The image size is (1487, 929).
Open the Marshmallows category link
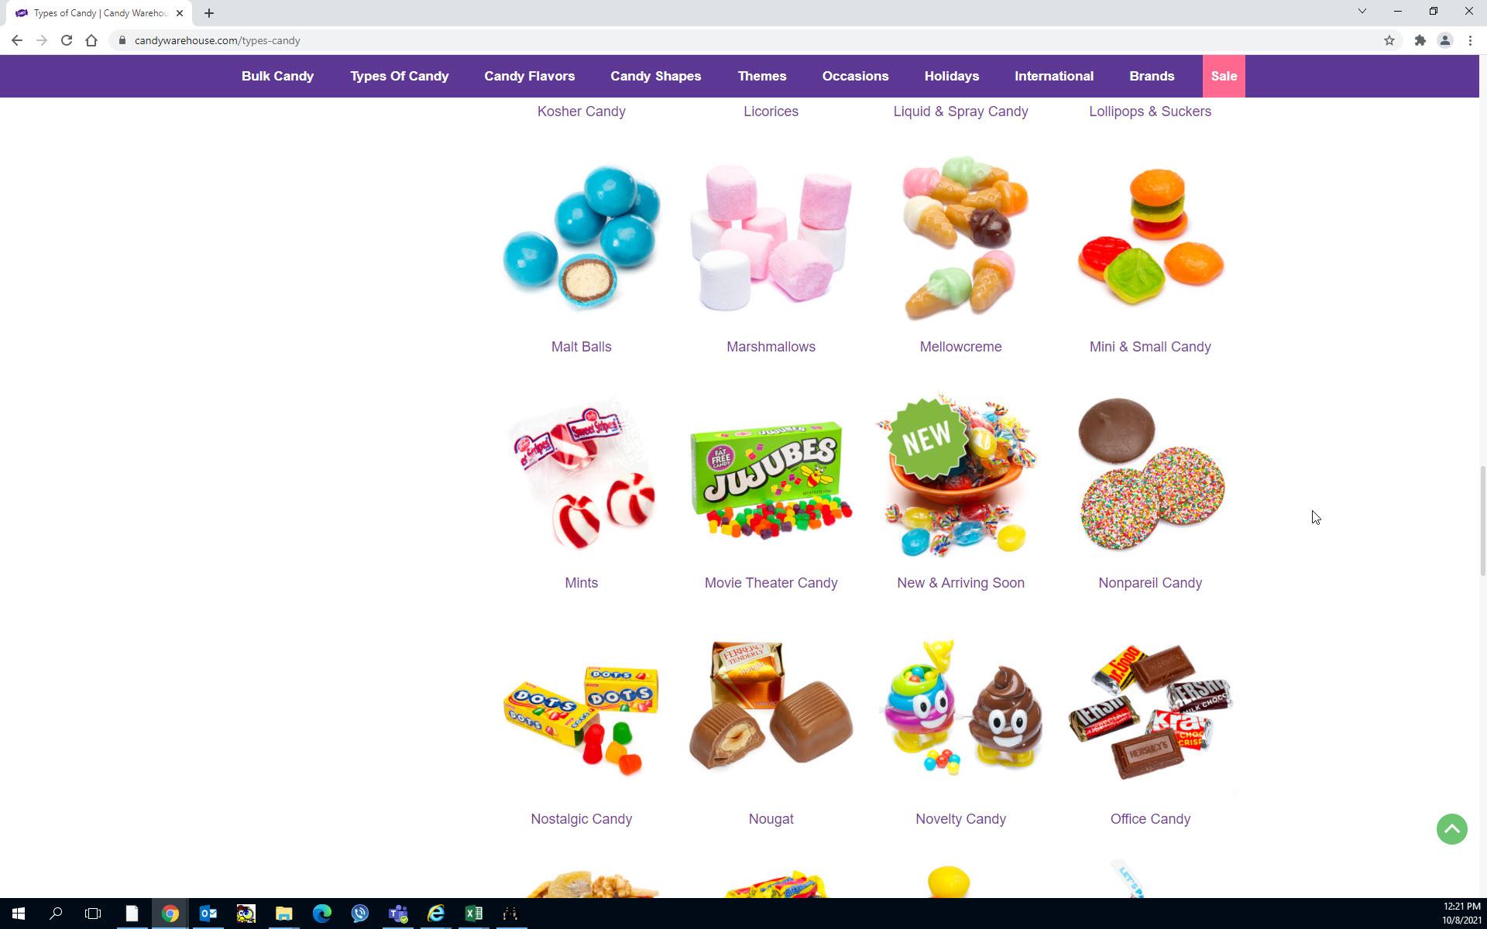(x=771, y=347)
